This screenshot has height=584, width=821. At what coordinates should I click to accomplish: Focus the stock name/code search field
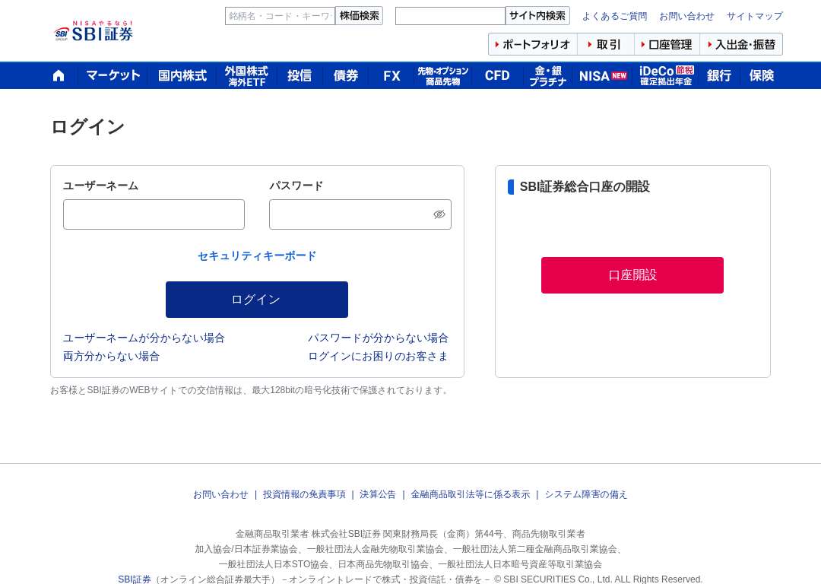(x=280, y=16)
